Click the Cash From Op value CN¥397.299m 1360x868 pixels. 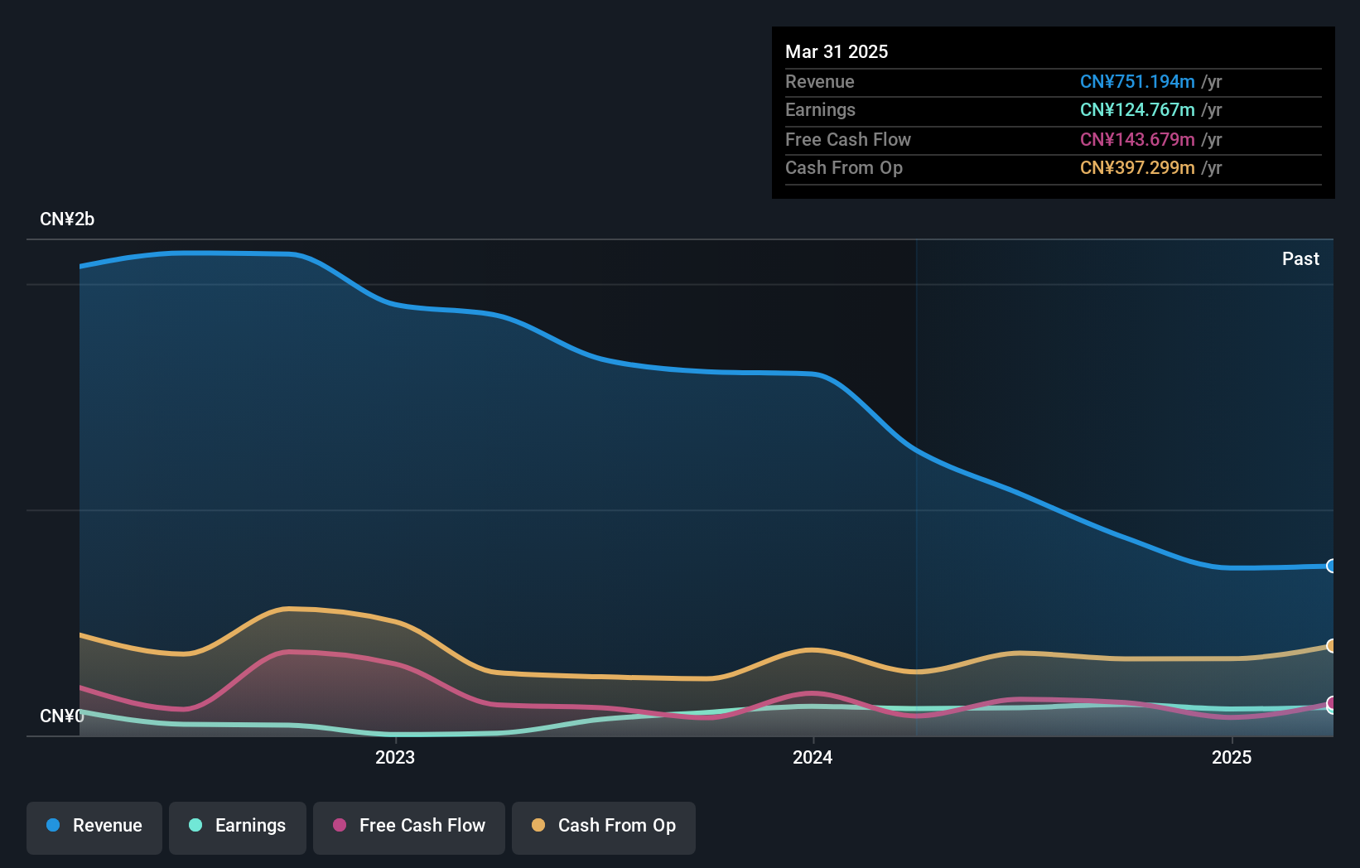[x=1137, y=167]
